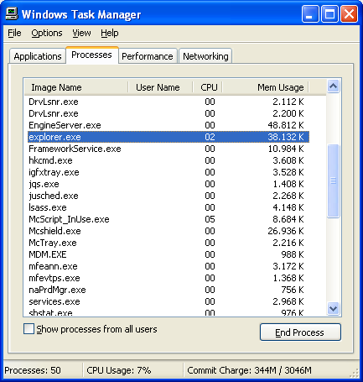
Task: Click the scrollbar down arrow
Action: (333, 309)
